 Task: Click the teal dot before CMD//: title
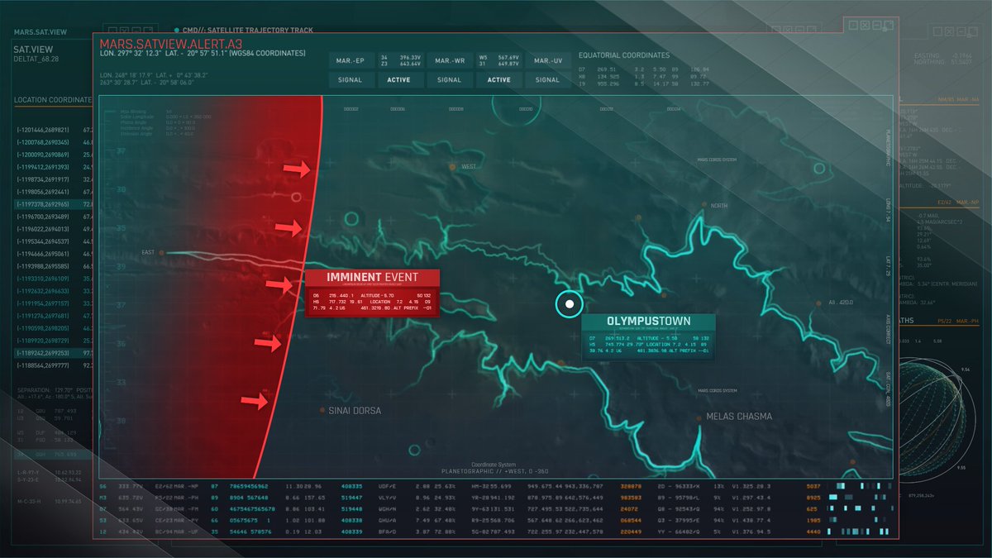(177, 30)
